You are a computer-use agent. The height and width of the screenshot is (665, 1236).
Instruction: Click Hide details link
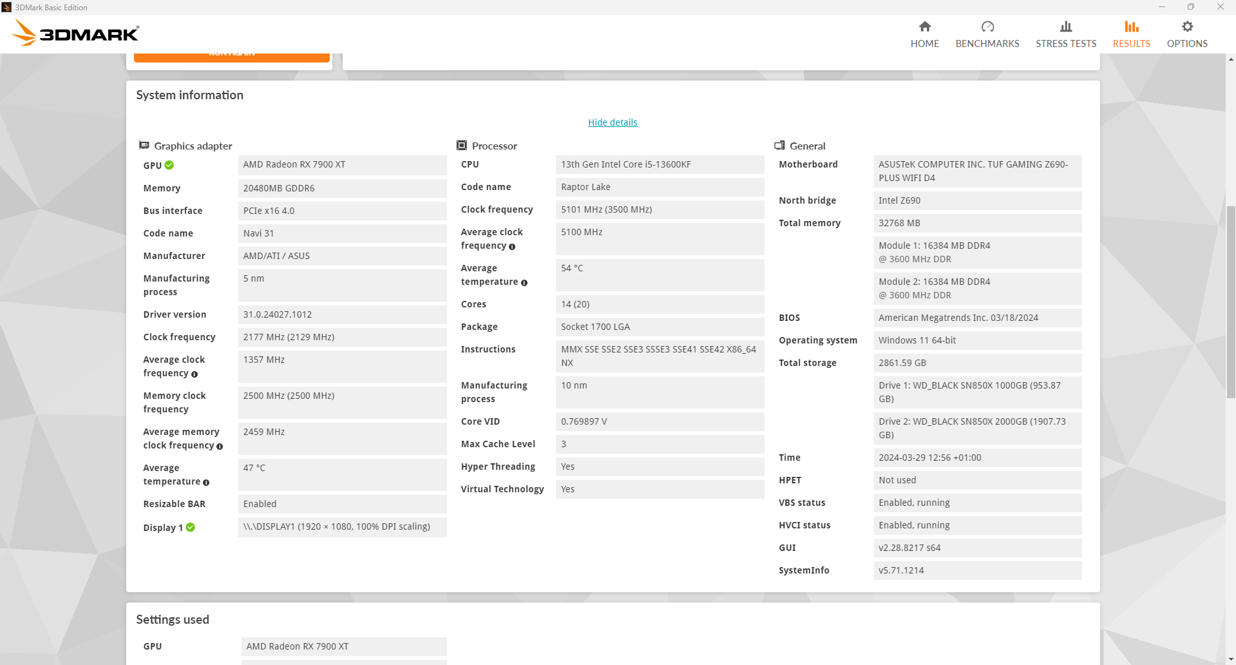click(613, 122)
